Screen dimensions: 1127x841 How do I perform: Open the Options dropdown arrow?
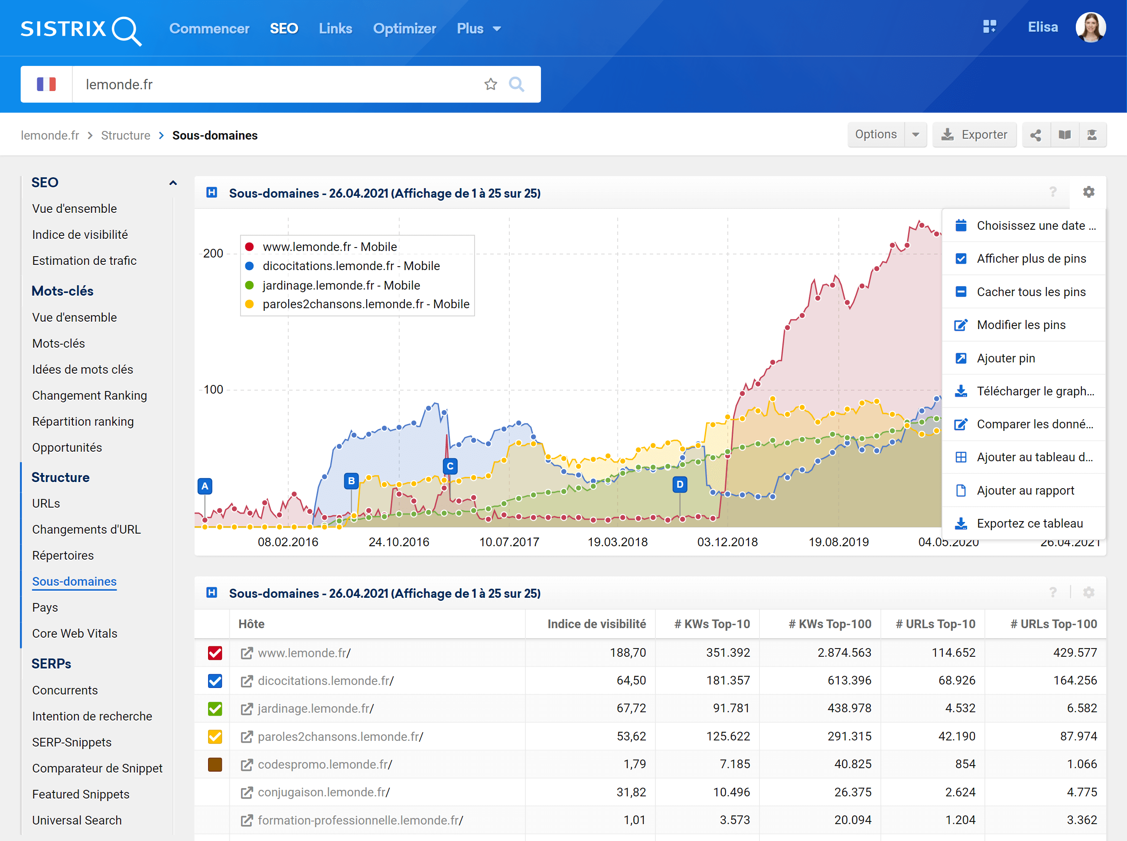pos(915,135)
